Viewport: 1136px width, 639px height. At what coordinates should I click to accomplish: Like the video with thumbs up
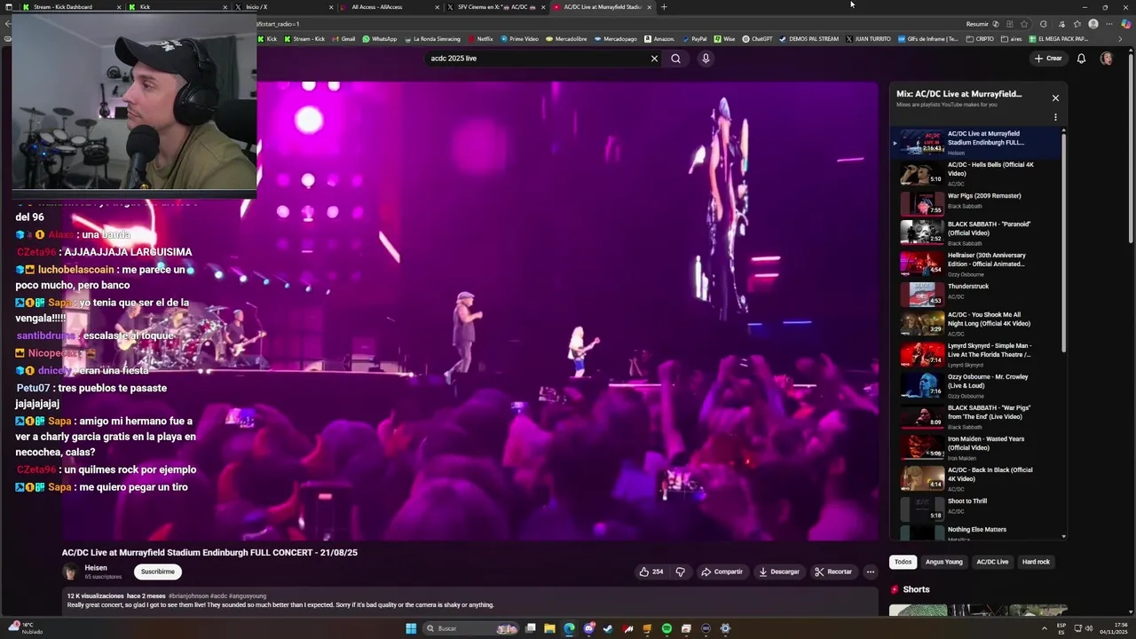(x=651, y=572)
